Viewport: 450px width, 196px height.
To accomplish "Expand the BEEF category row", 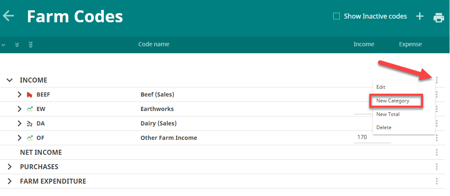I will coord(19,94).
